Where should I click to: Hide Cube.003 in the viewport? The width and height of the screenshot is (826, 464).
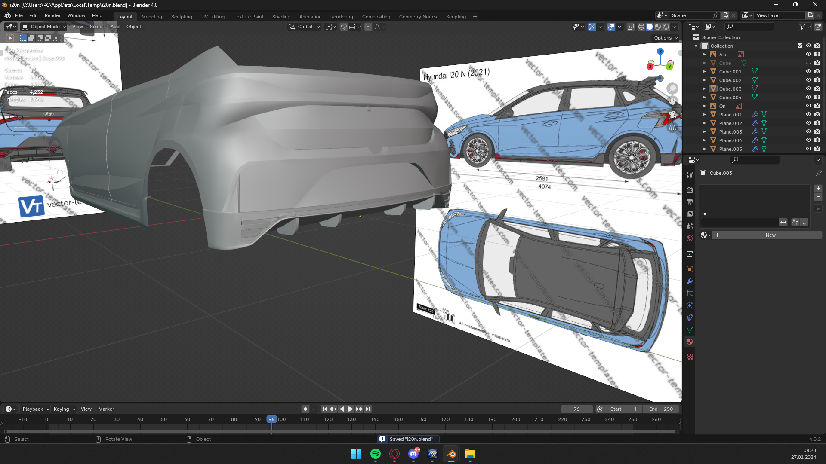(x=808, y=89)
